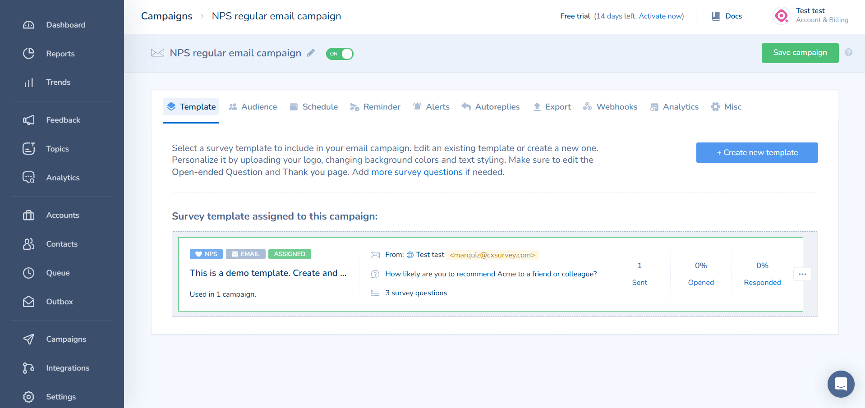Open the Dashboard icon in sidebar

[x=28, y=25]
